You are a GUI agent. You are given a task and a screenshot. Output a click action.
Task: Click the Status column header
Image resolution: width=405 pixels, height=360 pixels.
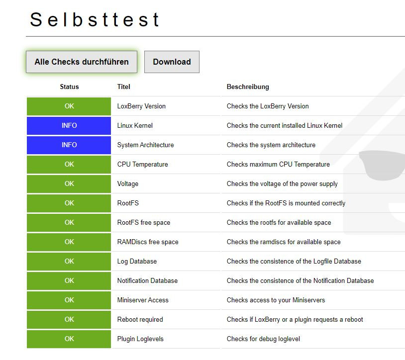click(x=69, y=87)
